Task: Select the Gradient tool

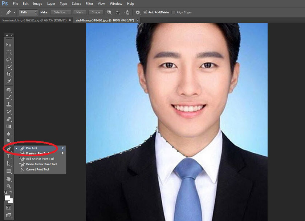Action: point(9,126)
